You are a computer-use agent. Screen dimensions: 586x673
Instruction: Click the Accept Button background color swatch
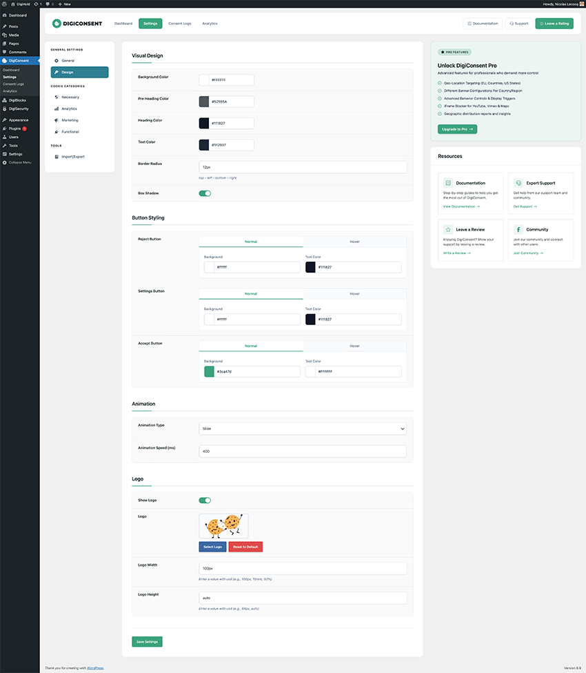[209, 371]
